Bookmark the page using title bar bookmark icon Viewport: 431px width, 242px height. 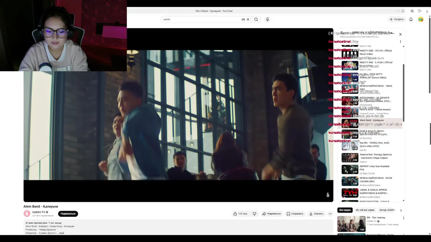click(403, 11)
